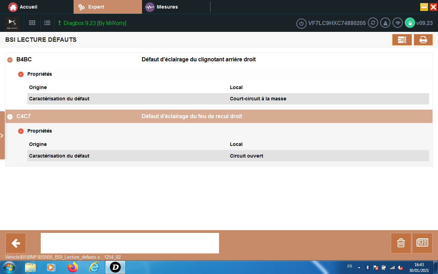Erase faults with the trash button

coord(401,243)
